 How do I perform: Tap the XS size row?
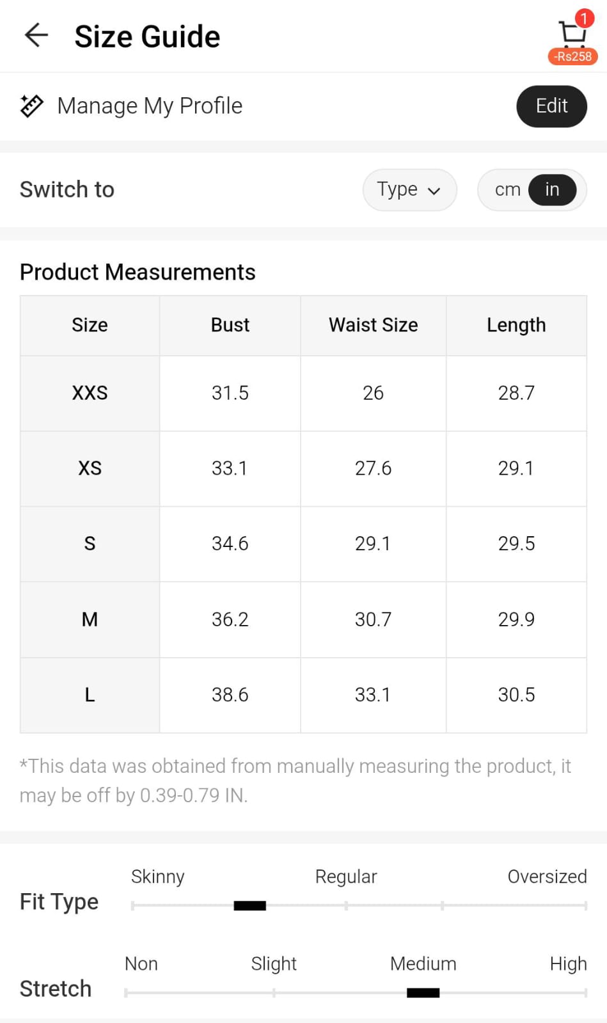(90, 468)
